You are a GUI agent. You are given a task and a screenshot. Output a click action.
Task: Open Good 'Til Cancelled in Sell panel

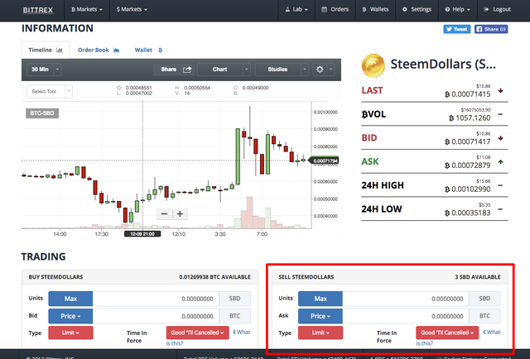point(447,333)
